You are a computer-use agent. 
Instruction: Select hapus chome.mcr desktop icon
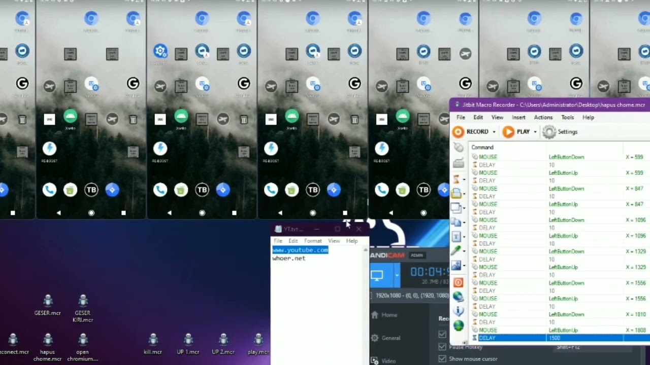tap(48, 347)
